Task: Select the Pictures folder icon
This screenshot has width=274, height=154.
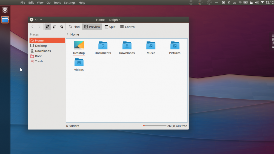Action: [175, 45]
